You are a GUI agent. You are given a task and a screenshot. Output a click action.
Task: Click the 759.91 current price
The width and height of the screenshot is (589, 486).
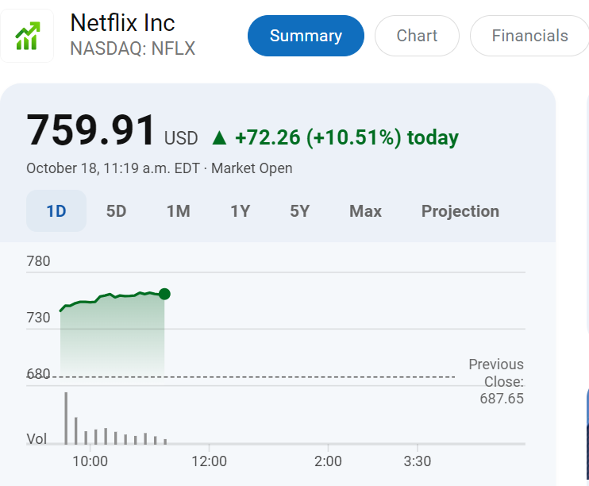[91, 131]
